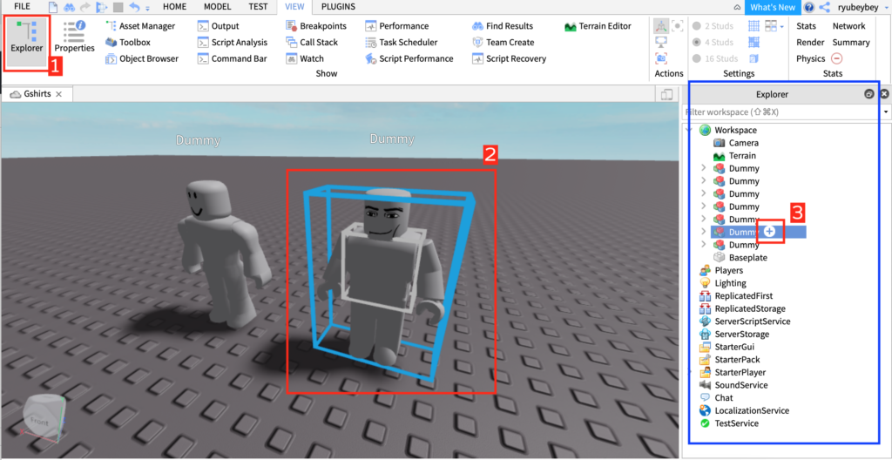Open quick access toolbar customize arrow
This screenshot has height=460, width=892.
point(147,9)
